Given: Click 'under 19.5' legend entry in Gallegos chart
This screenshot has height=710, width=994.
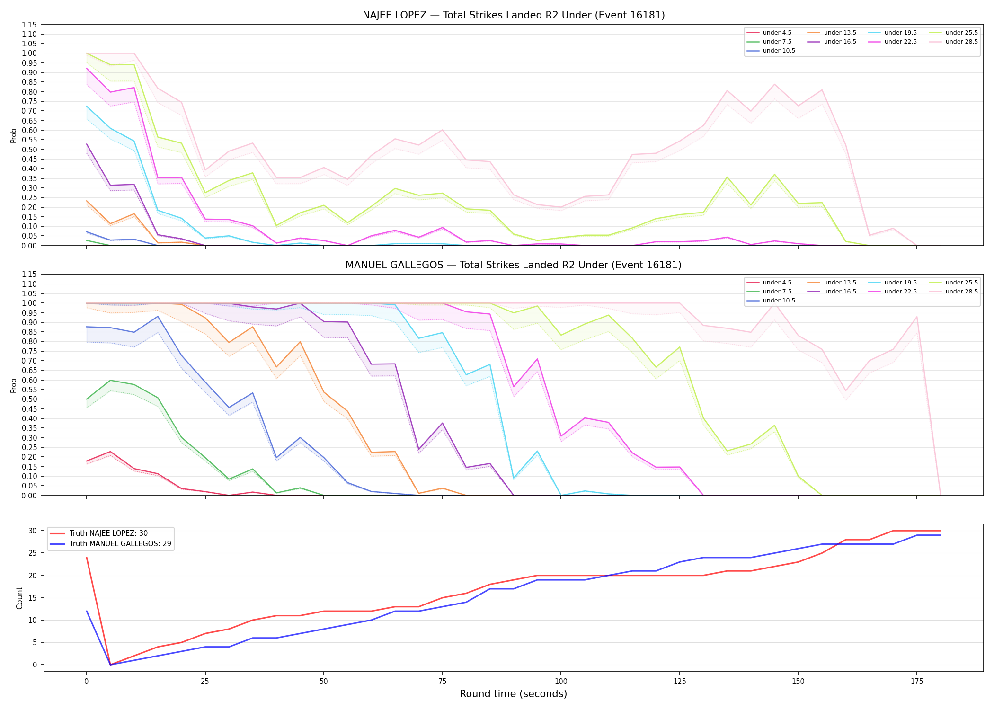Looking at the screenshot, I should coord(893,283).
